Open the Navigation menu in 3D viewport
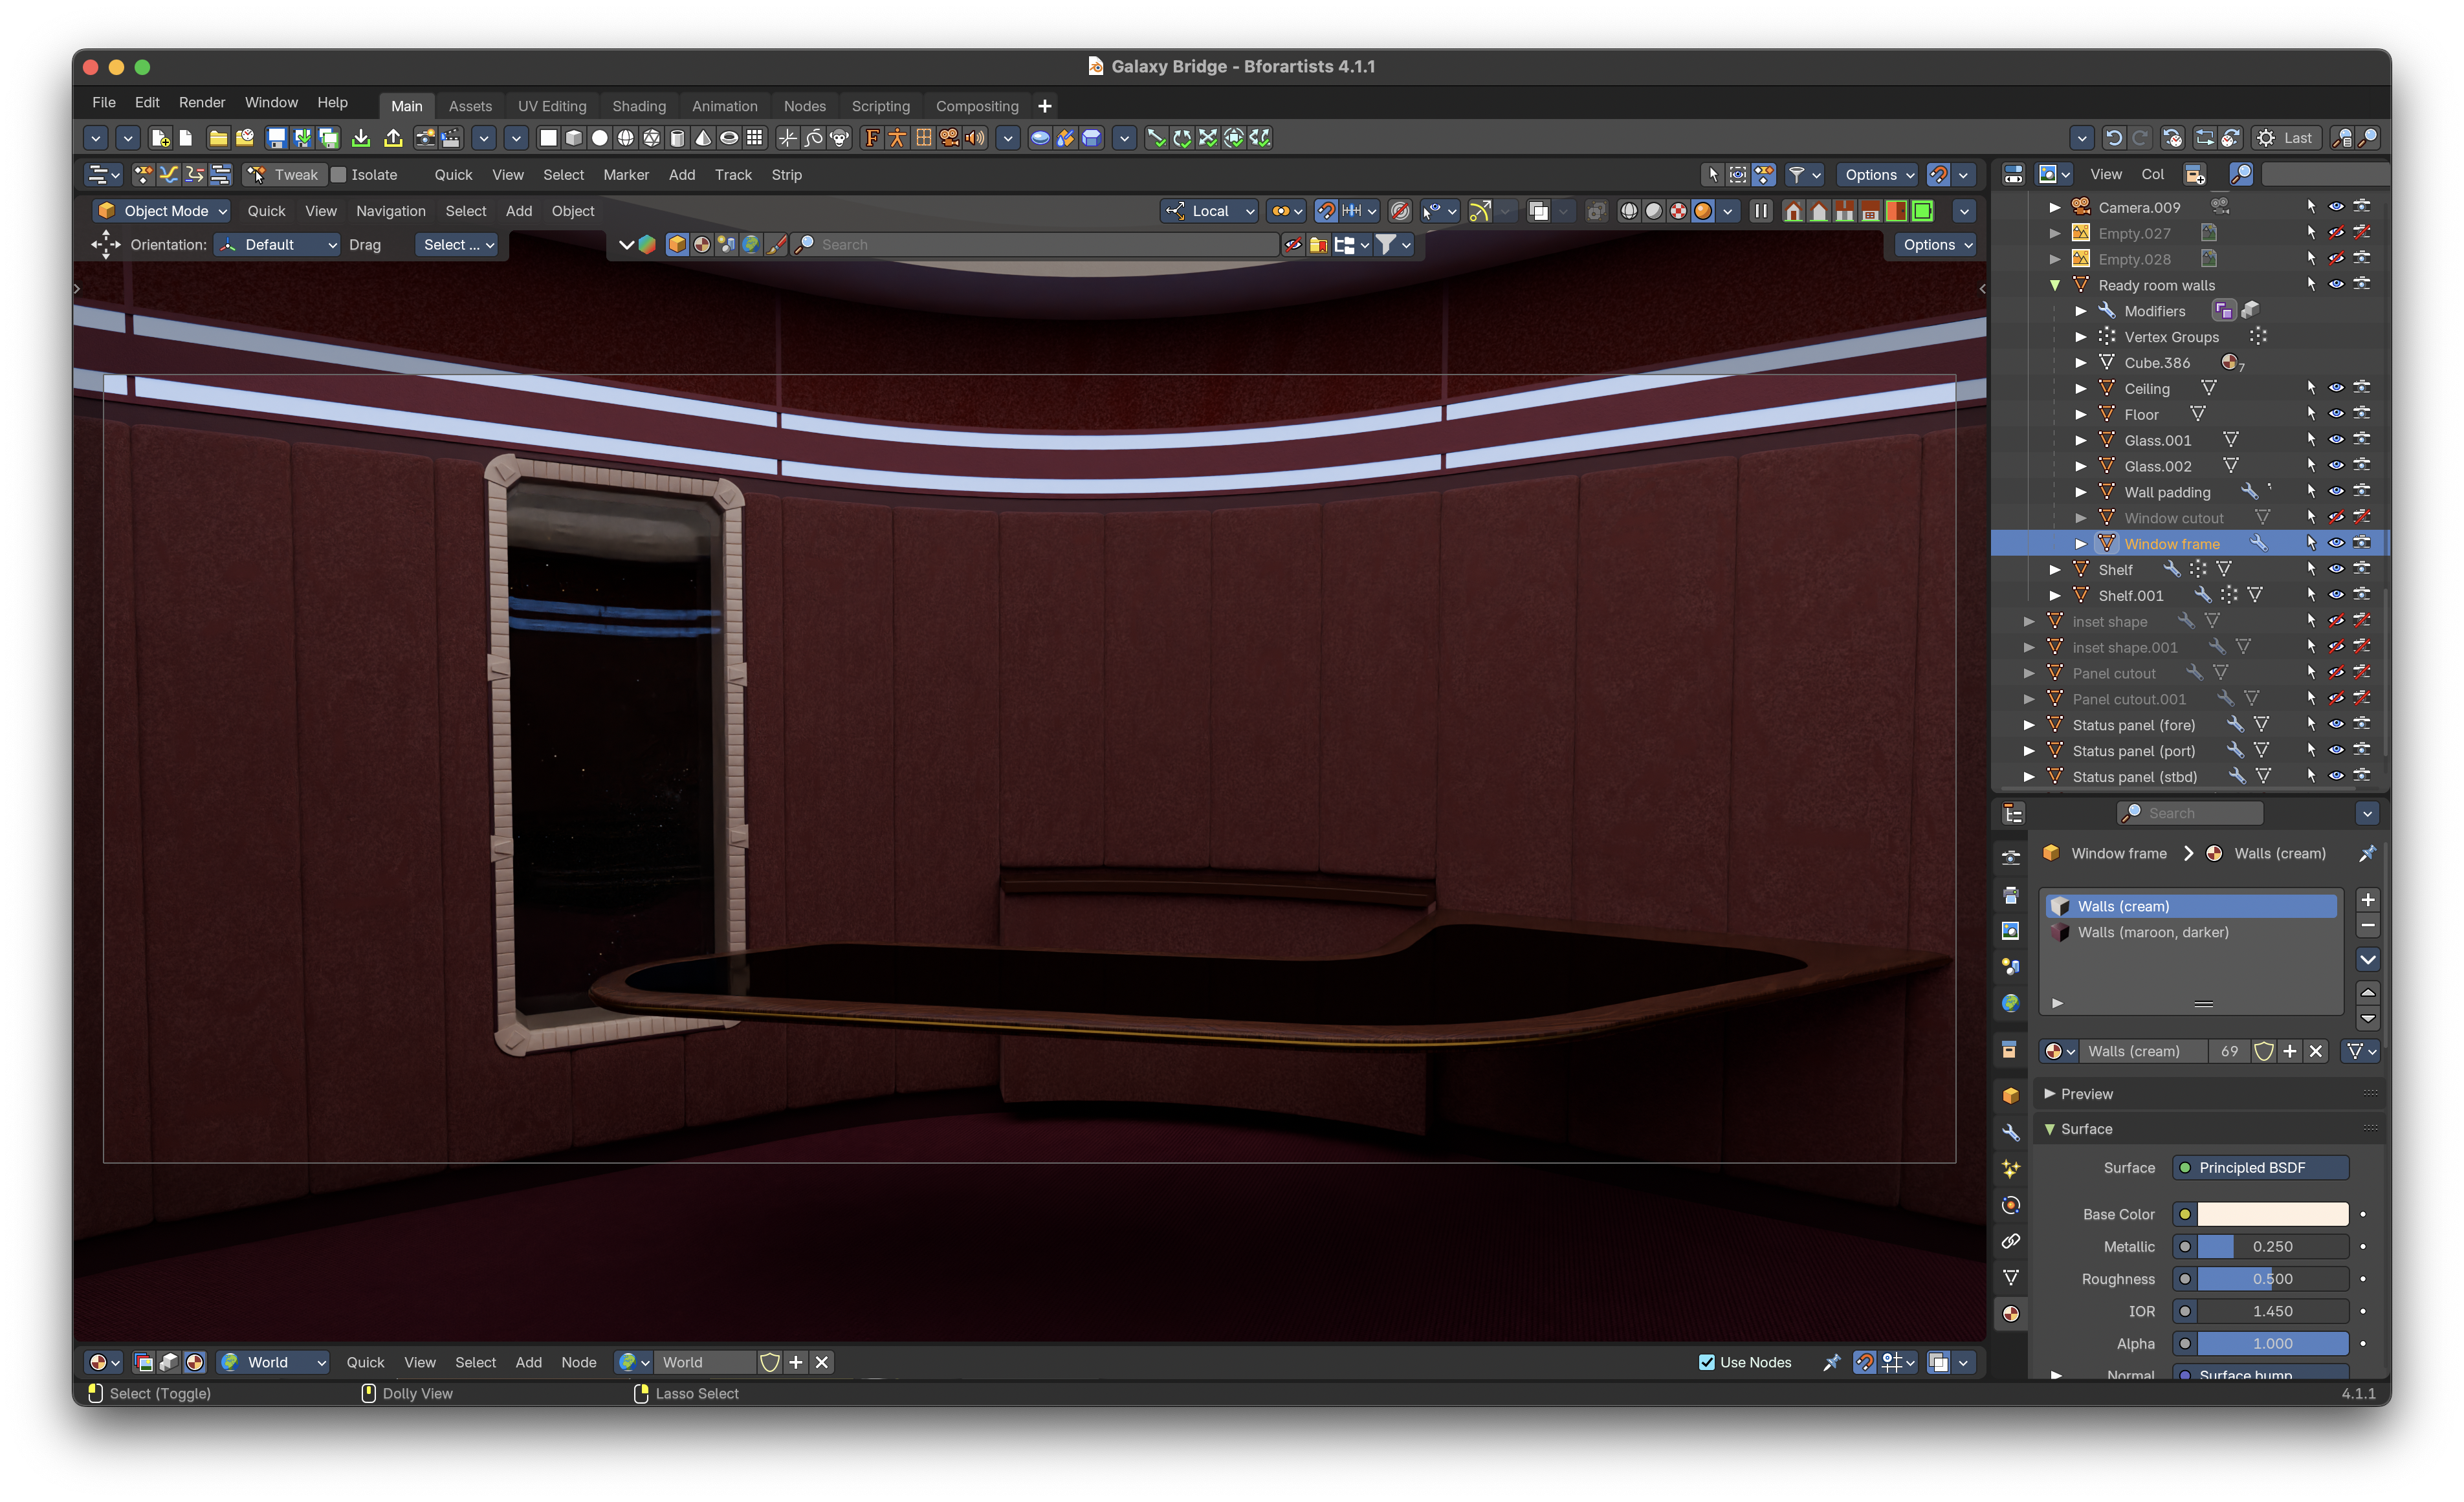The height and width of the screenshot is (1502, 2464). (391, 211)
